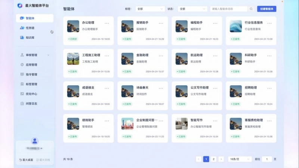Image resolution: width=299 pixels, height=168 pixels.
Task: Open the three-dot menu on 金融助理 card
Action: coord(161,56)
